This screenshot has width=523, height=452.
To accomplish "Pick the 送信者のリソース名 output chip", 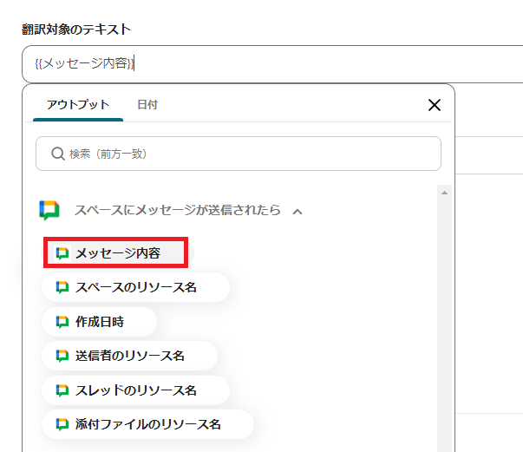I will tap(130, 356).
